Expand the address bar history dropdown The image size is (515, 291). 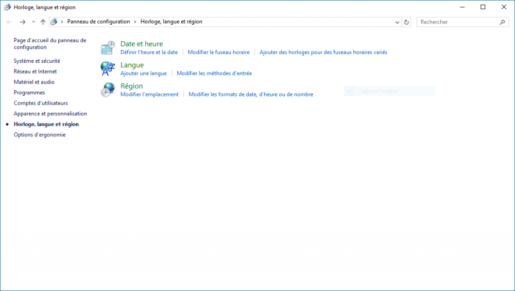coord(397,22)
